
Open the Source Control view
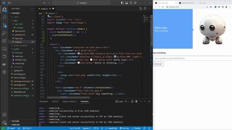tap(4, 25)
